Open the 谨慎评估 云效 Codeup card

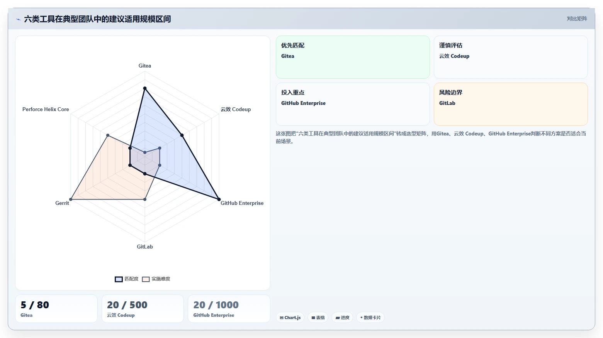click(511, 57)
